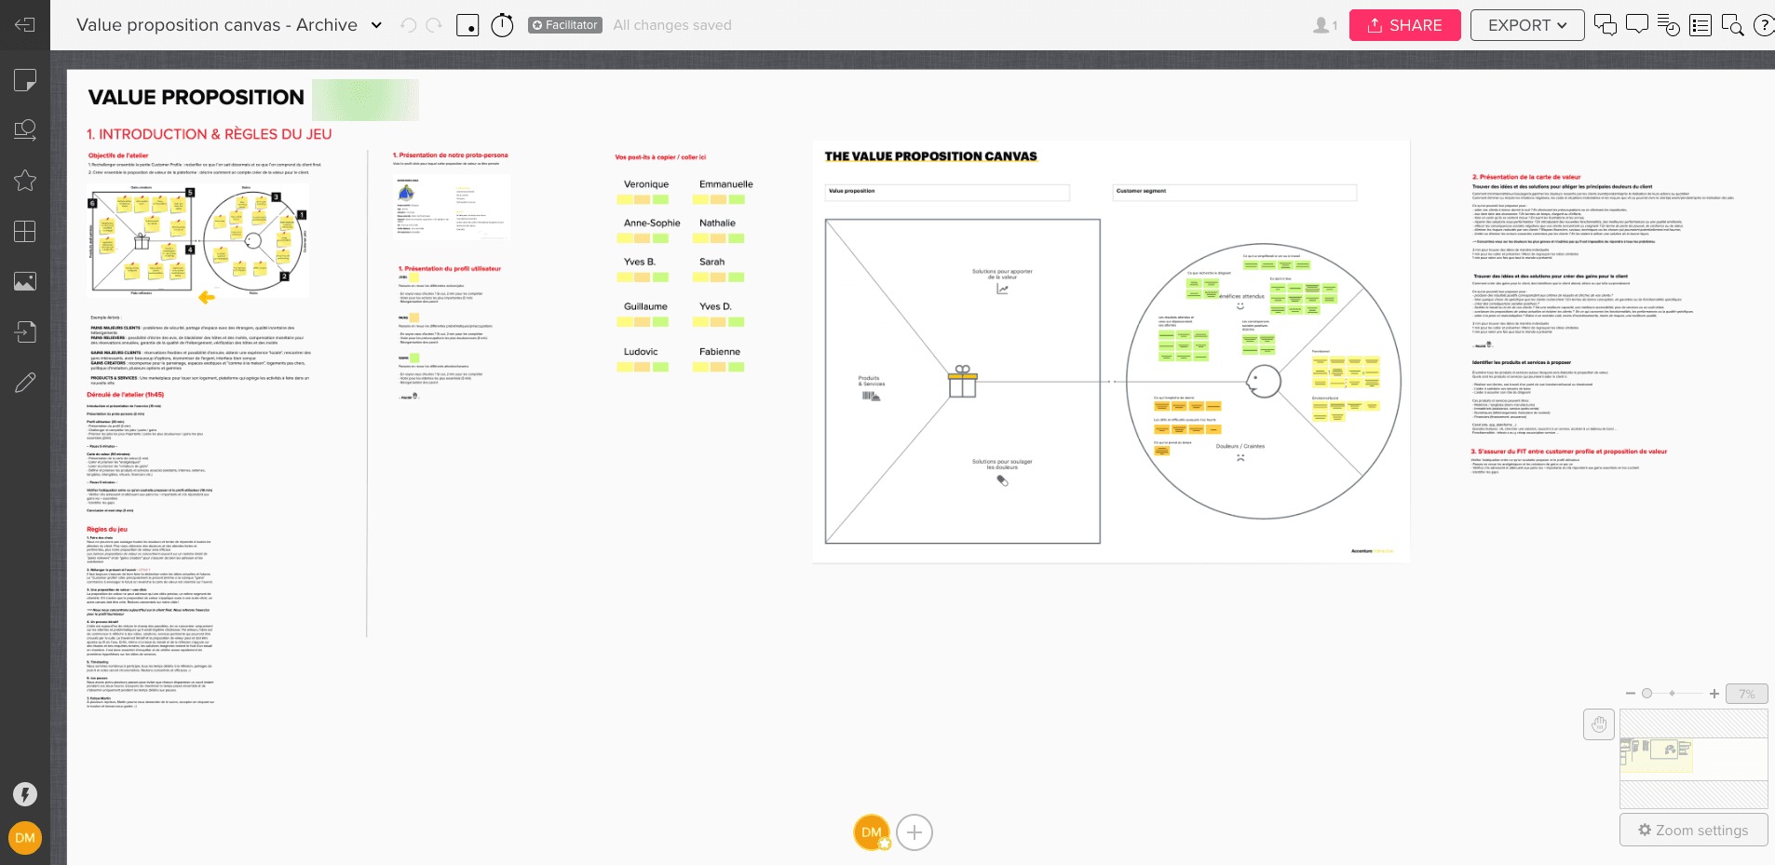Open the comments speech bubble
This screenshot has height=865, width=1775.
click(x=1637, y=25)
